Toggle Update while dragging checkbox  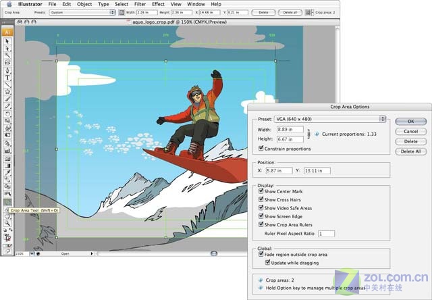267,262
